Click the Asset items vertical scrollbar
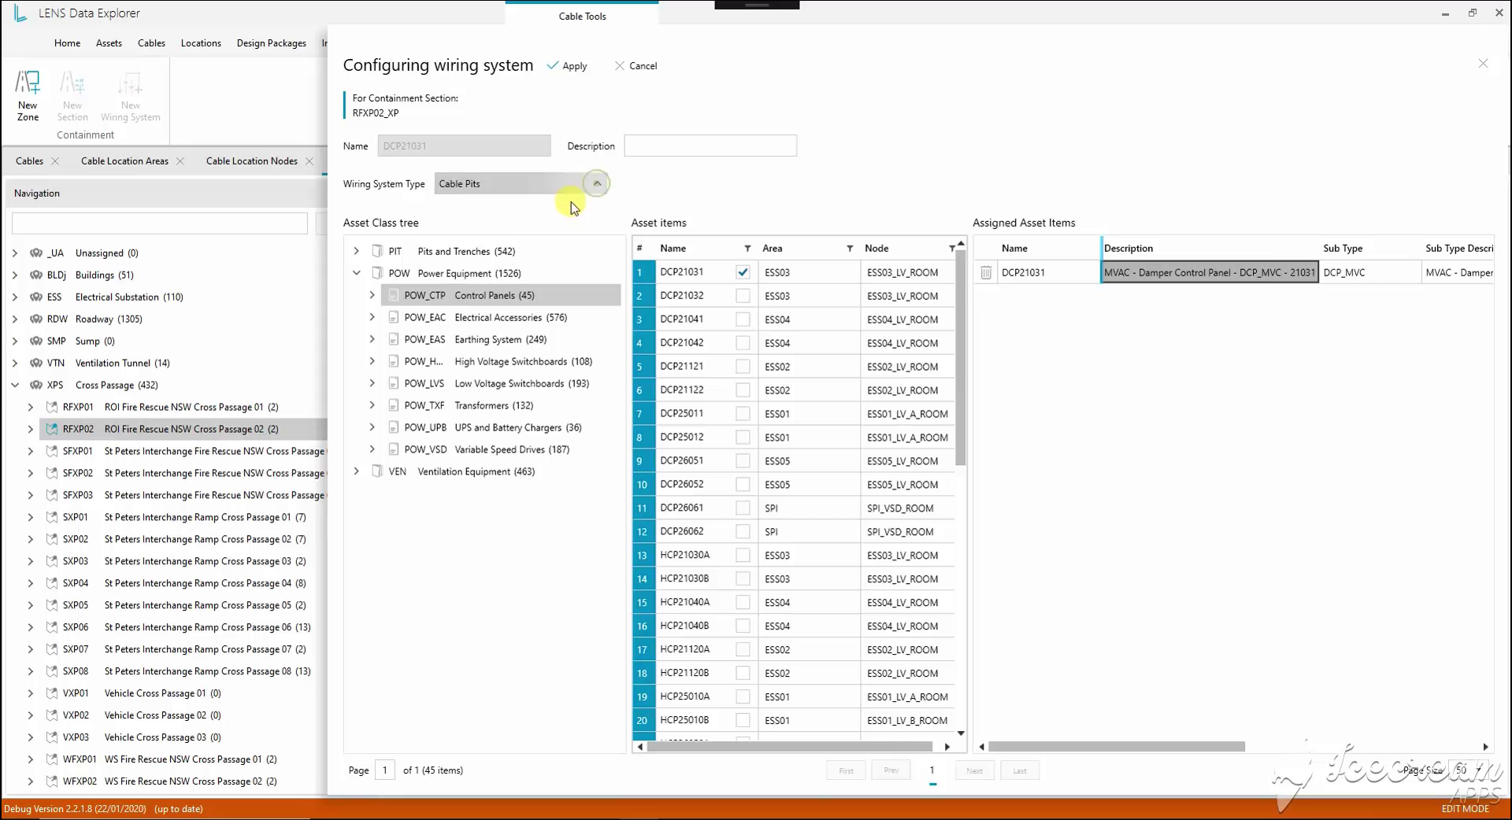The image size is (1512, 820). click(961, 357)
